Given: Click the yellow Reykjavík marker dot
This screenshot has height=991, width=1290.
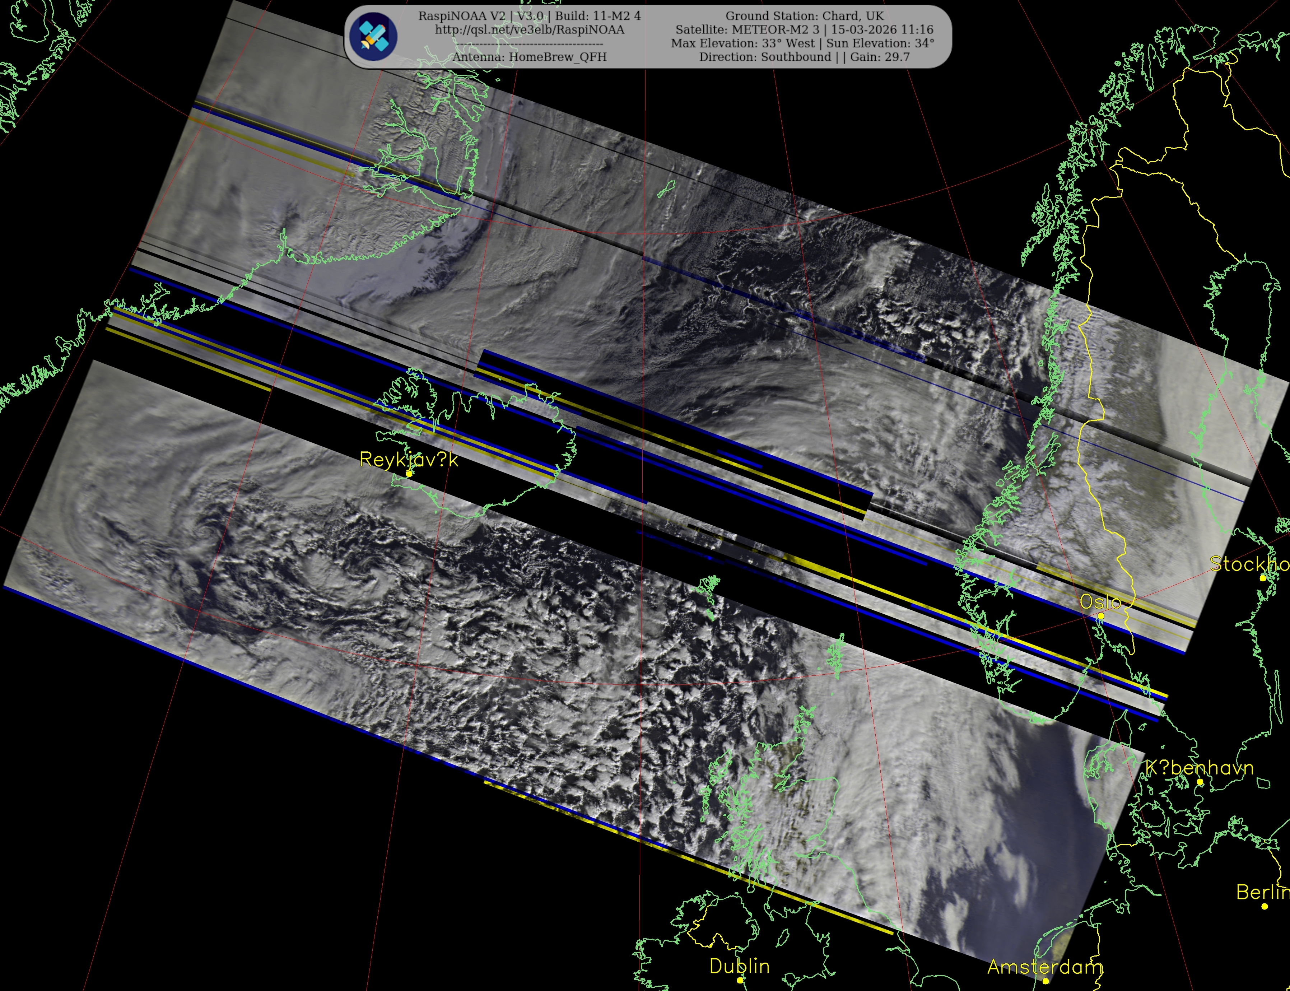Looking at the screenshot, I should [409, 474].
